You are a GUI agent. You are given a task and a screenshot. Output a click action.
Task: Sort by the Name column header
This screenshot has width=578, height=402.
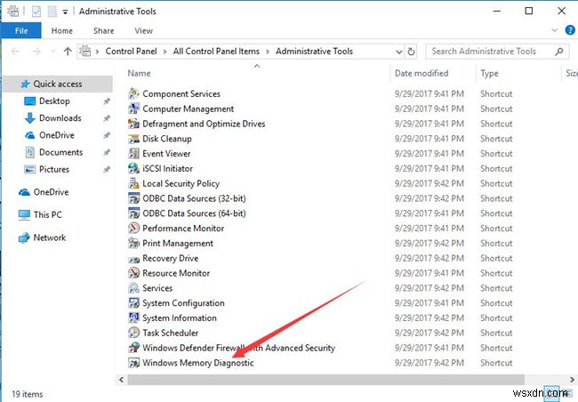tap(139, 74)
